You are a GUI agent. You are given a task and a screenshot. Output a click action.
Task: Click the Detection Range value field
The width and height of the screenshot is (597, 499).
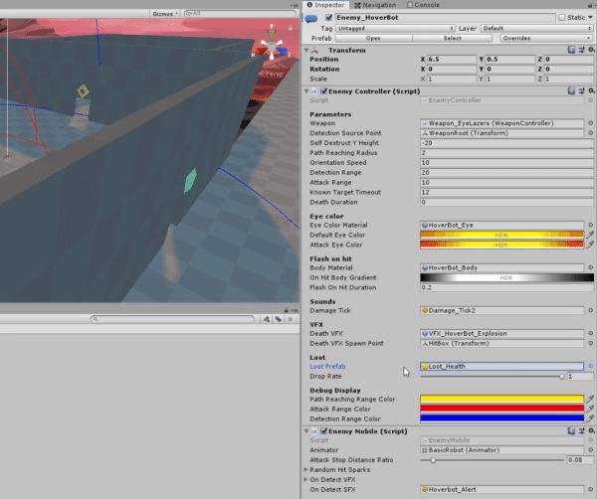coord(506,173)
